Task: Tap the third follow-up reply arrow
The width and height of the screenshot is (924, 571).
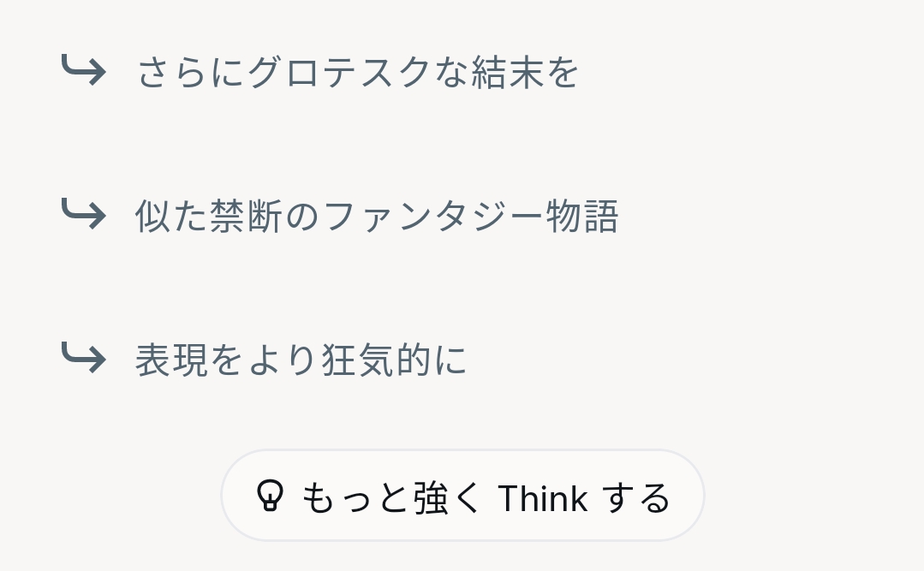Action: (x=83, y=358)
